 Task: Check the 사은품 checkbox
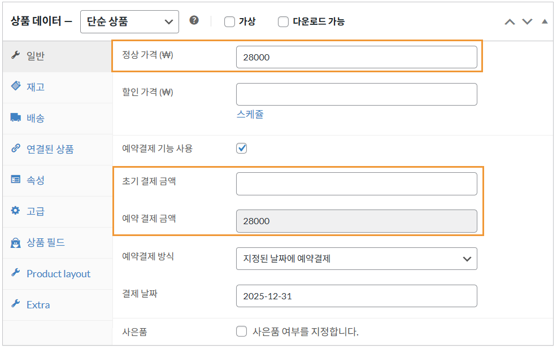(242, 331)
